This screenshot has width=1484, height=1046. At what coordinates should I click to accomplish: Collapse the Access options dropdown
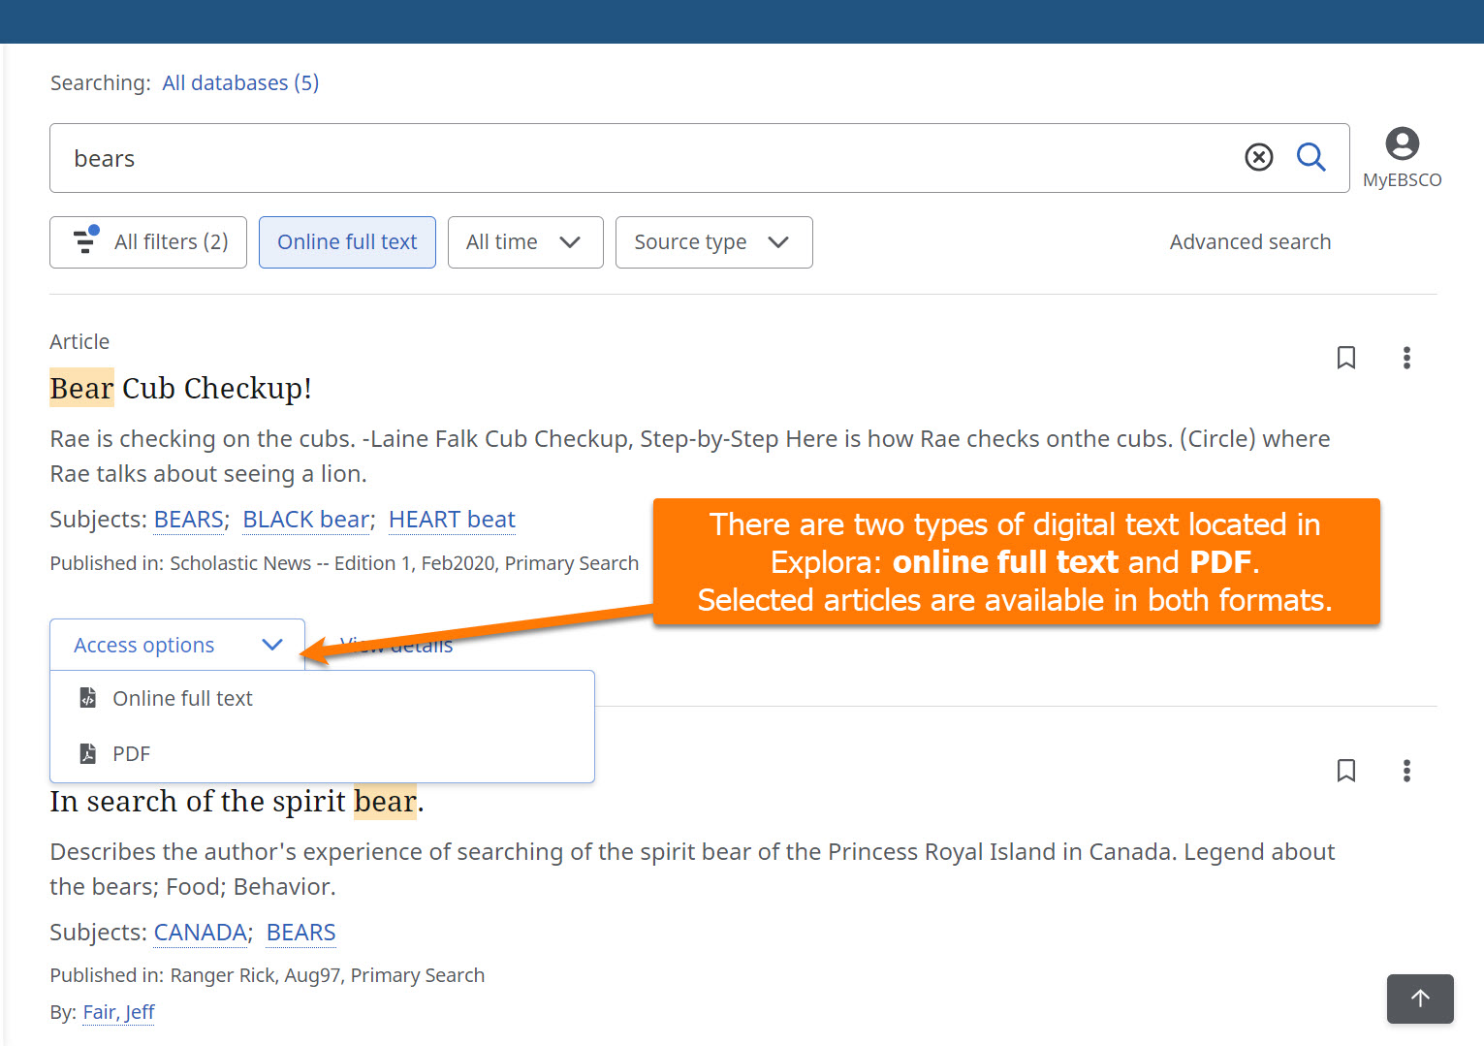[177, 645]
